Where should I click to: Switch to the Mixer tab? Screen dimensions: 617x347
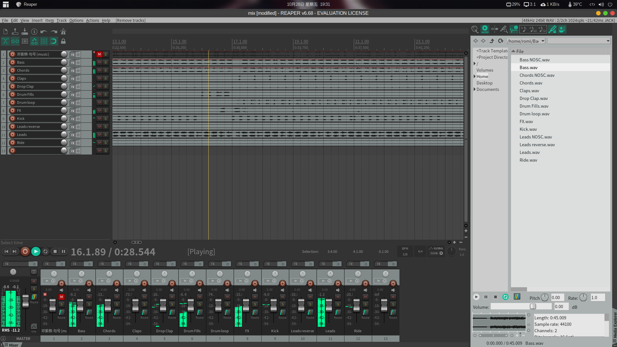pos(13,345)
